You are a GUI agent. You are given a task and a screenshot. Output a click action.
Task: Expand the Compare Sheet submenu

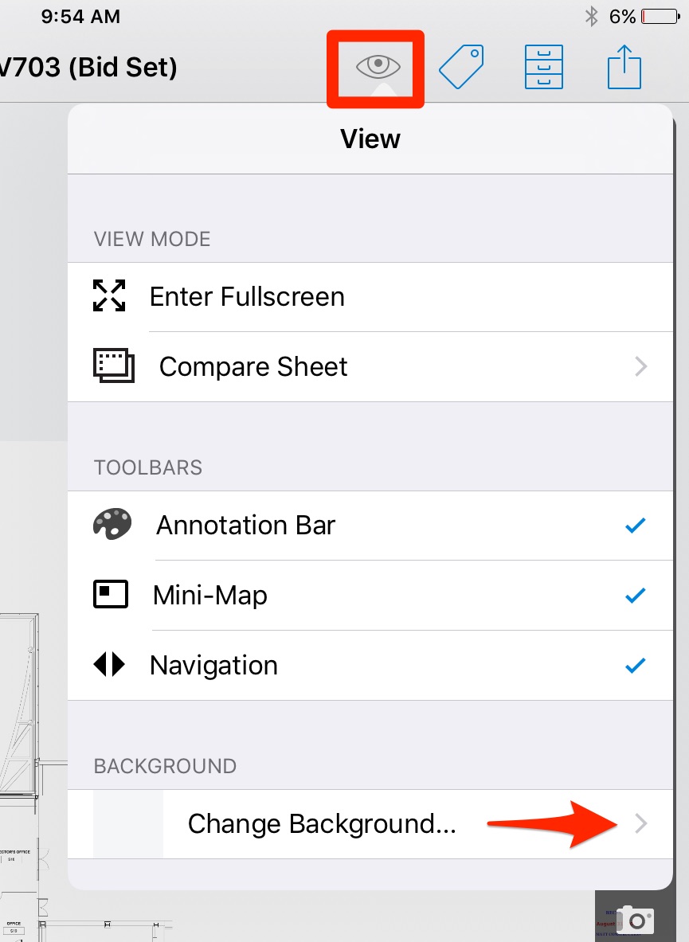tap(641, 365)
